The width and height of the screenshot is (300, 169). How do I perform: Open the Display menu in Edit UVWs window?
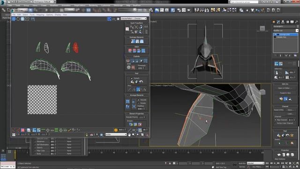click(58, 15)
